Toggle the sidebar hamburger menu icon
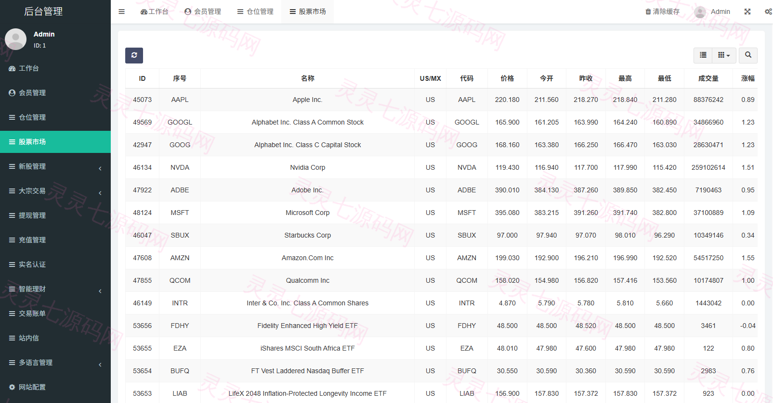This screenshot has width=773, height=403. point(122,12)
